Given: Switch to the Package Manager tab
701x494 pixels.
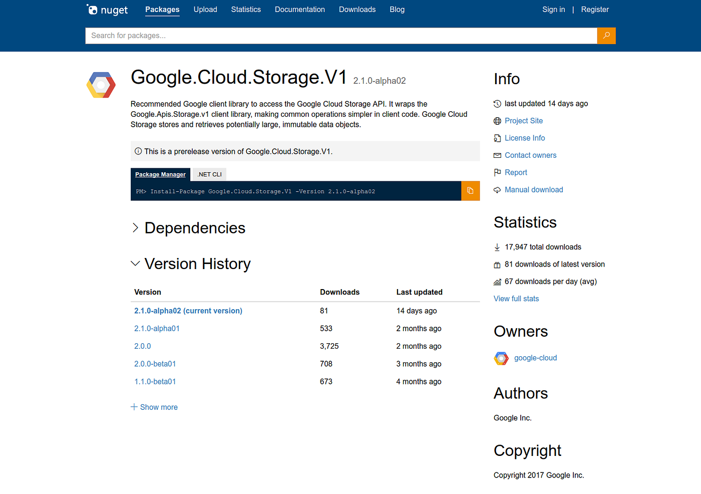Looking at the screenshot, I should (x=160, y=174).
